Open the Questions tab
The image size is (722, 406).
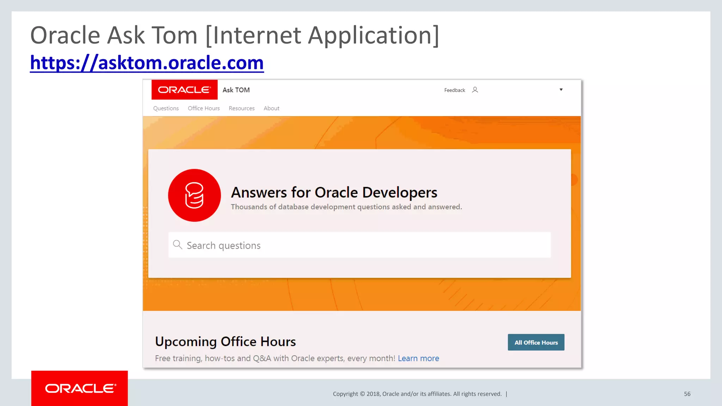[x=166, y=108]
